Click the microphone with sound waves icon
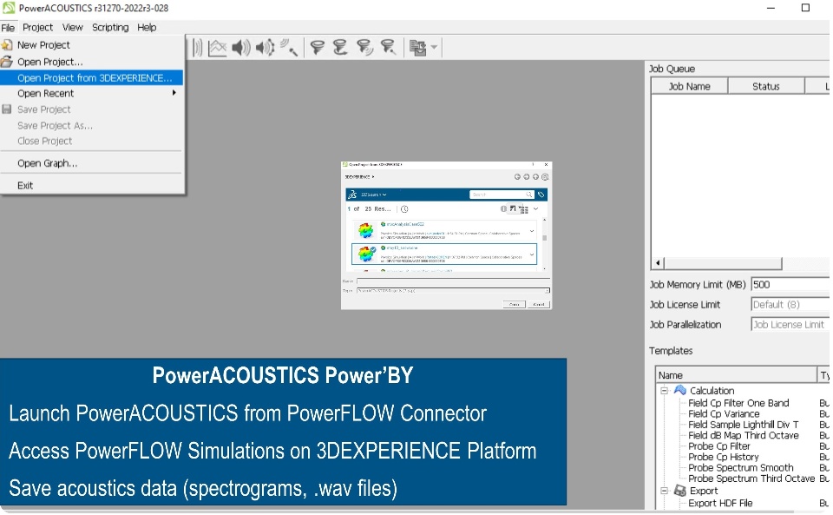The image size is (833, 515). 288,48
